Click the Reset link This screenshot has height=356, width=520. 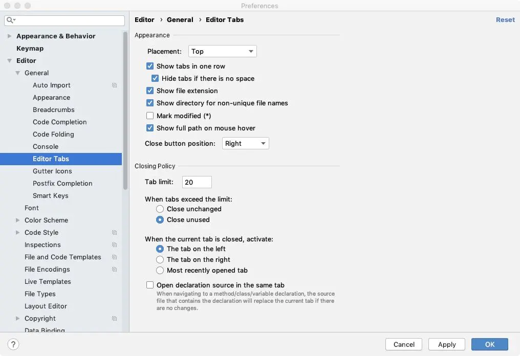click(505, 19)
